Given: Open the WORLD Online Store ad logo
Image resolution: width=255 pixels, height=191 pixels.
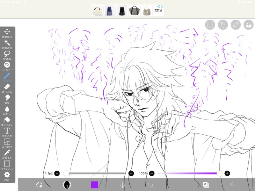Looking at the screenshot, I should [158, 10].
